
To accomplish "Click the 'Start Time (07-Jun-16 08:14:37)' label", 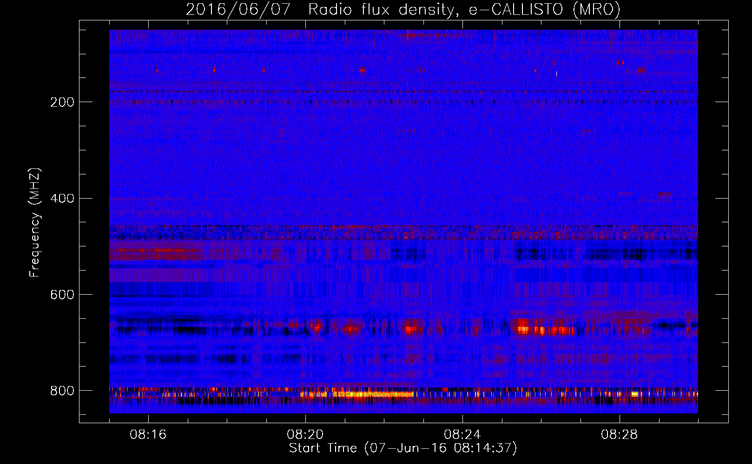I will [x=403, y=448].
